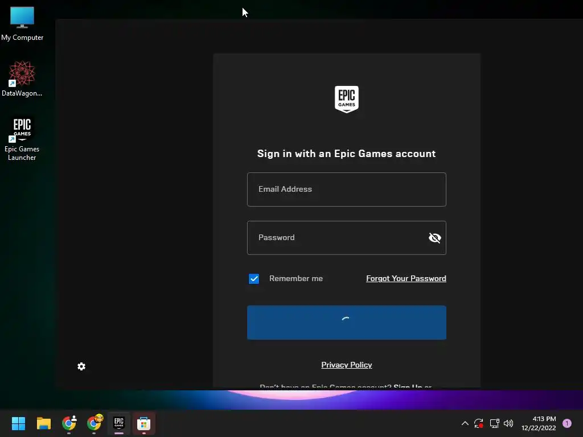
Task: Open File Explorer from the taskbar
Action: 43,423
